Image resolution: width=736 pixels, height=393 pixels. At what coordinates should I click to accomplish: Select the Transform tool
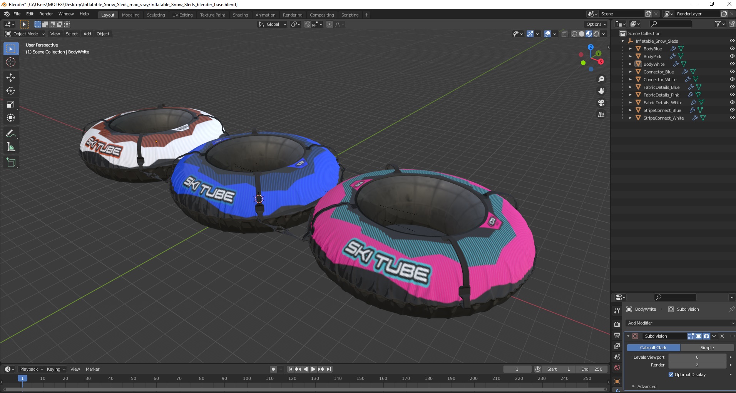tap(11, 118)
